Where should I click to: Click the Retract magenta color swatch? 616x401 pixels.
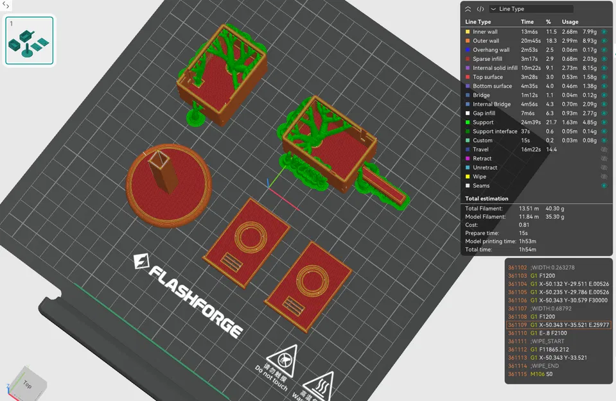pos(468,158)
